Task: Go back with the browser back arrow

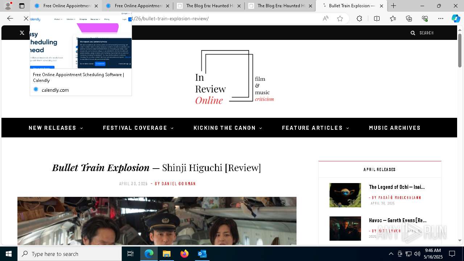Action: click(10, 18)
